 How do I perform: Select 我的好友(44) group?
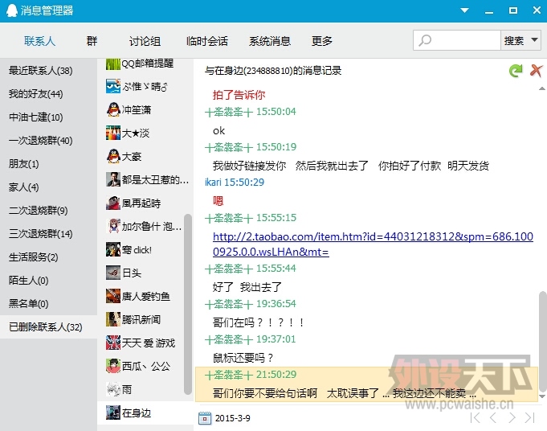tap(35, 94)
